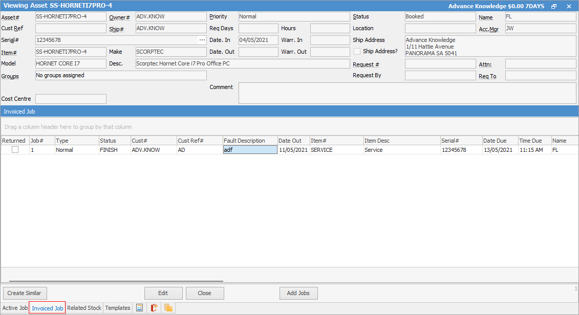Switch to the Active Job tab
579x315 pixels.
pyautogui.click(x=15, y=307)
